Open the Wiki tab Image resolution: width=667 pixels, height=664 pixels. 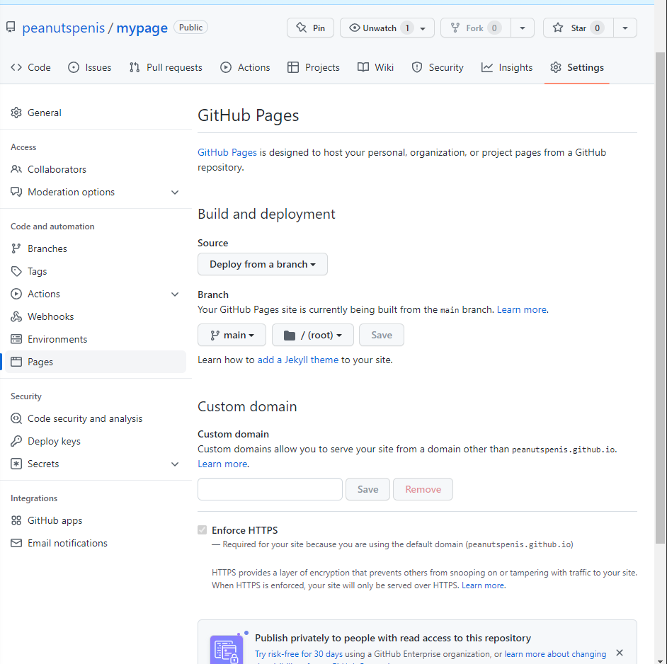tap(375, 67)
